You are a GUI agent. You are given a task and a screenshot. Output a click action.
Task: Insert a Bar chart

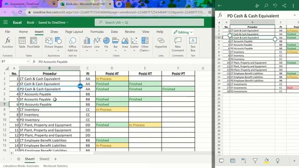pos(115,45)
